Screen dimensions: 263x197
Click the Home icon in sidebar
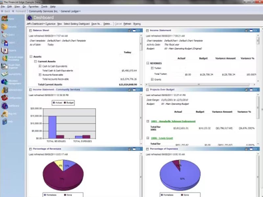tap(5, 19)
